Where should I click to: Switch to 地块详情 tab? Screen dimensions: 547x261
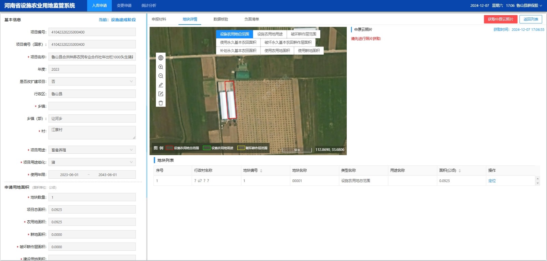(x=190, y=19)
